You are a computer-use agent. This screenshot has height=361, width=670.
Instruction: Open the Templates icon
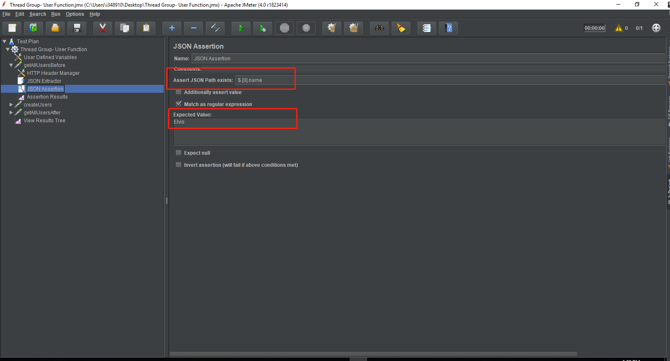(x=33, y=28)
